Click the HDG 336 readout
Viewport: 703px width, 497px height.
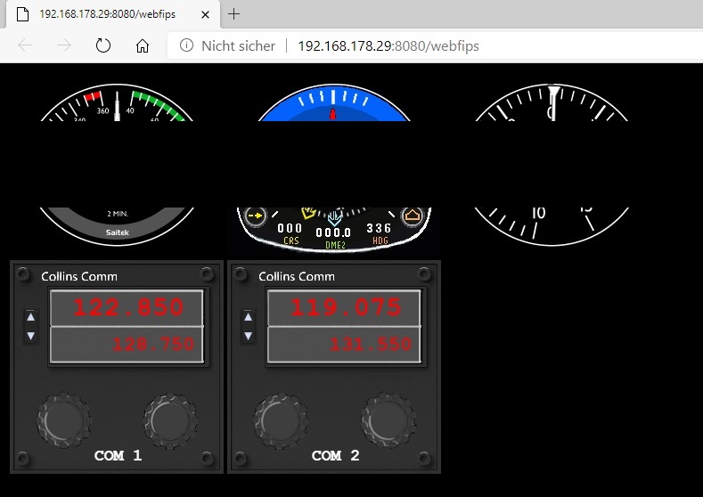point(379,233)
